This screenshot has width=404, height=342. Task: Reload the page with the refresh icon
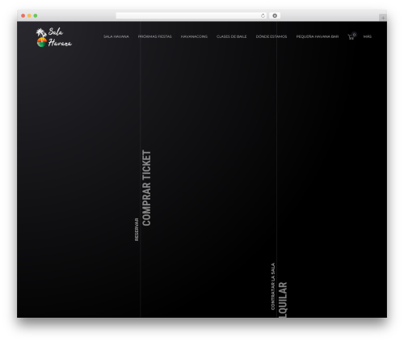click(263, 16)
